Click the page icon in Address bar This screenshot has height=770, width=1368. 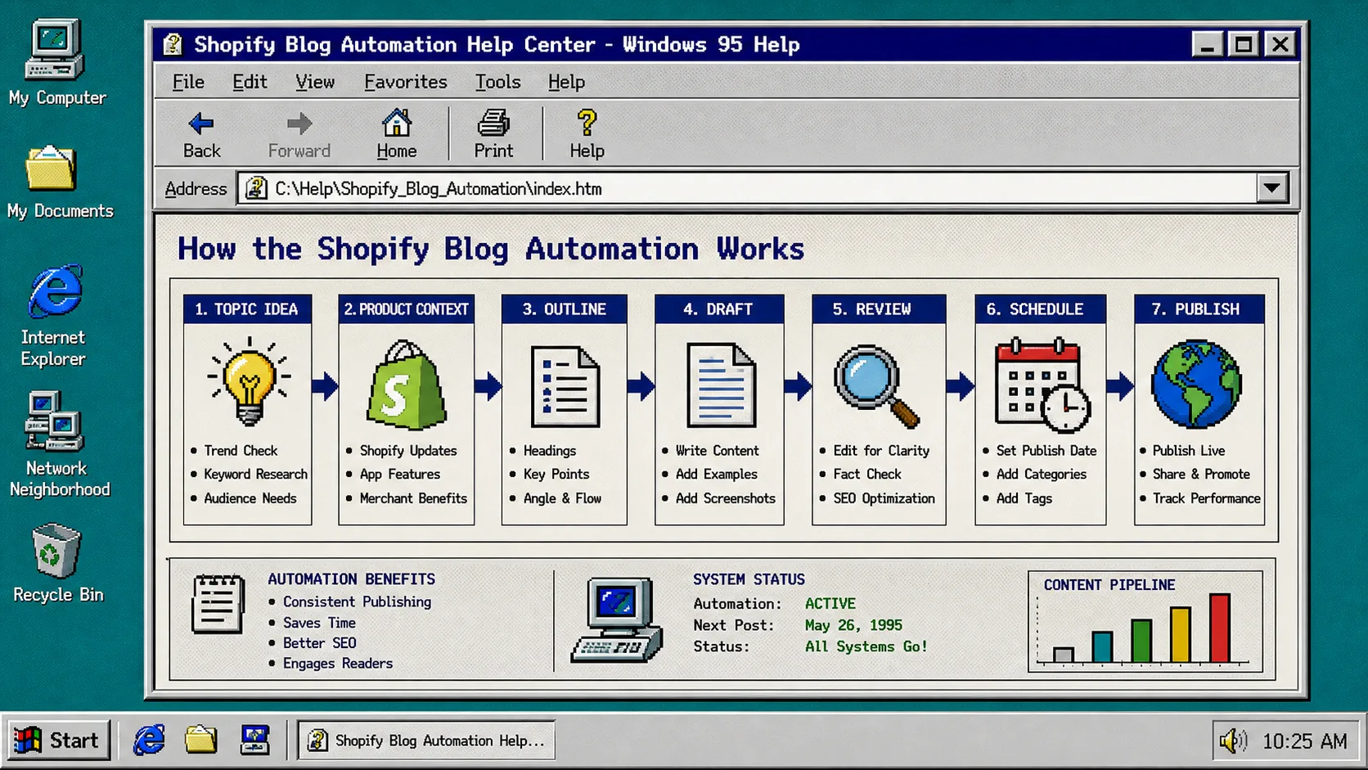(256, 188)
